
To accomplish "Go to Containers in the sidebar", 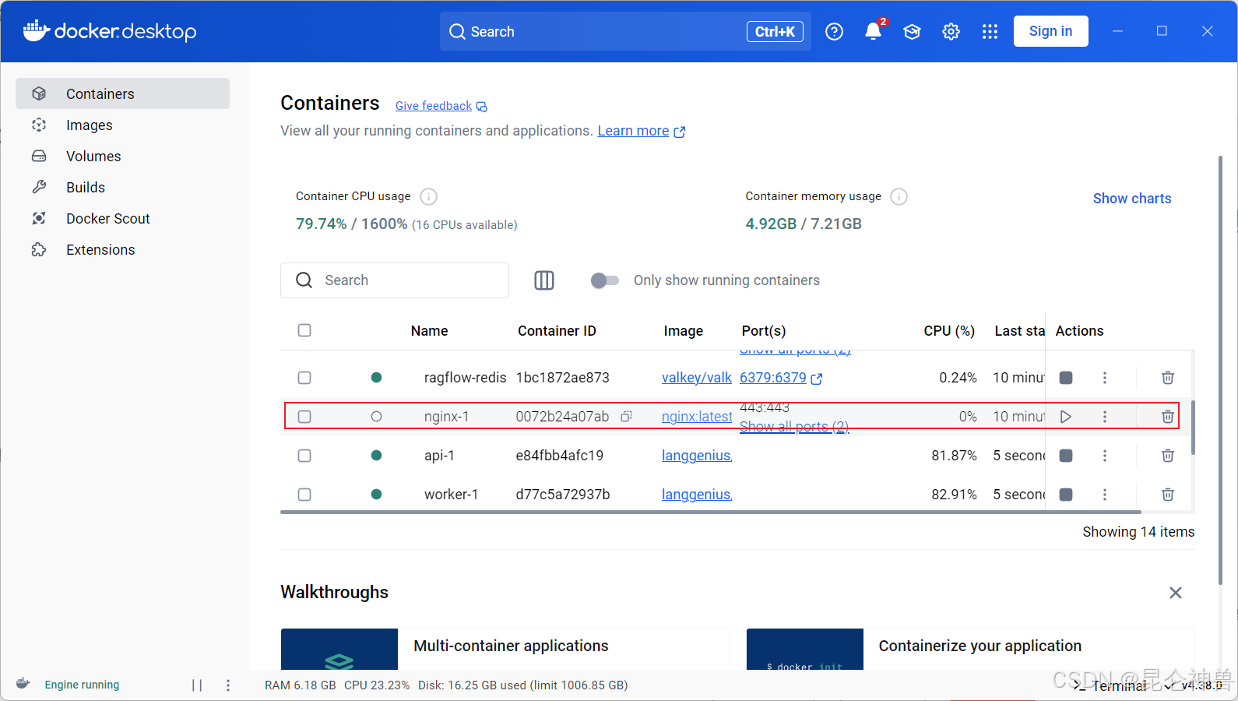I will (122, 93).
